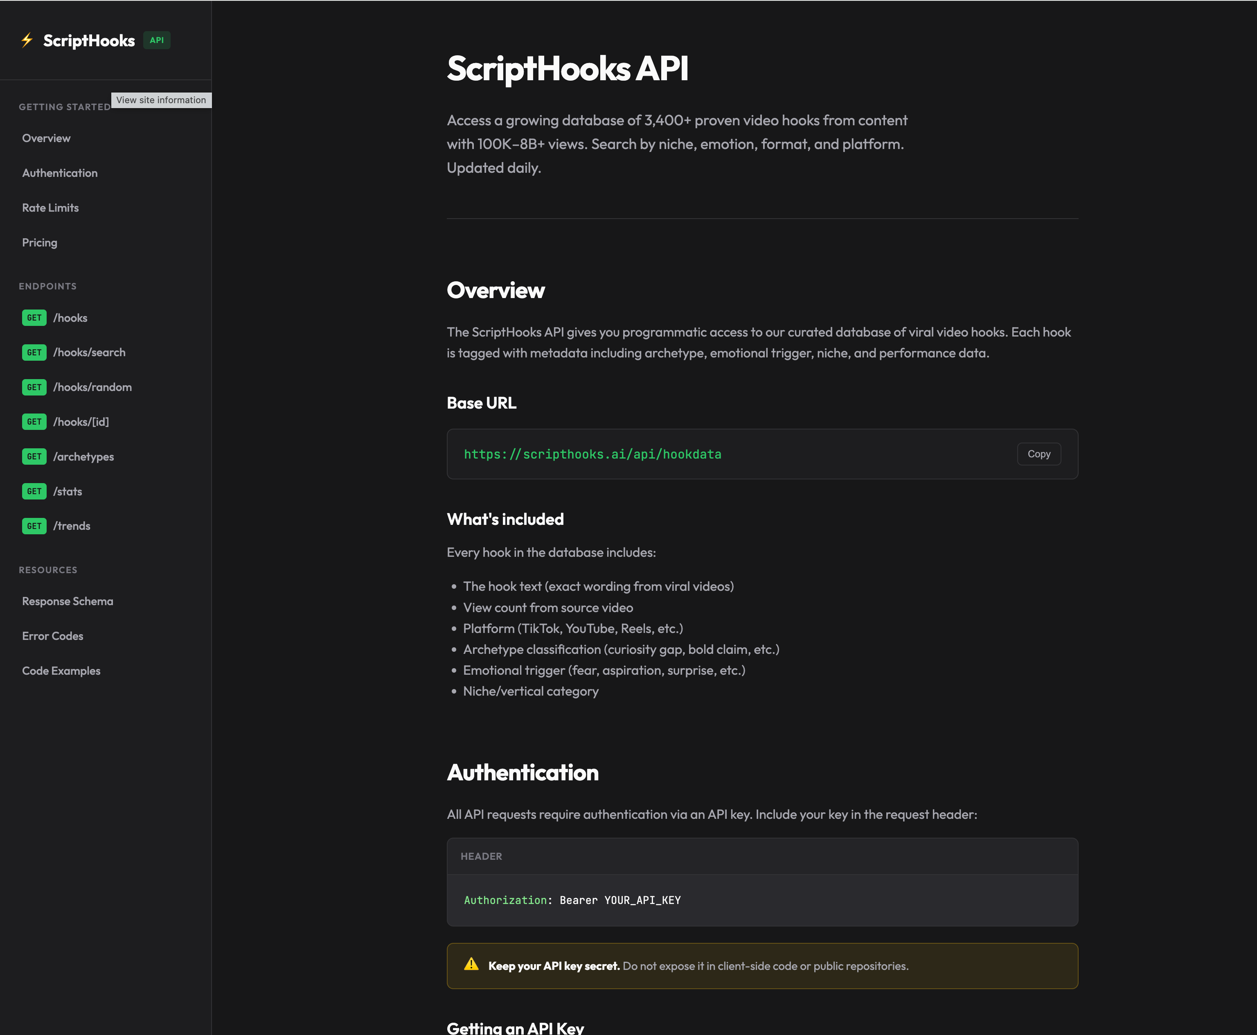This screenshot has height=1035, width=1257.
Task: Open the /hooks/[id] endpoint docs
Action: pos(81,422)
